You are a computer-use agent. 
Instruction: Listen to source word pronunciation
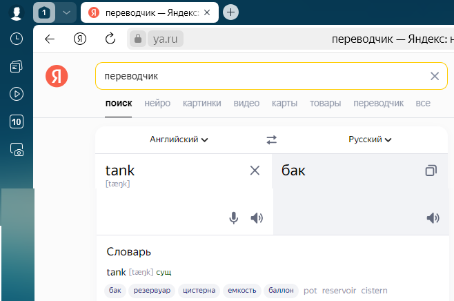click(257, 218)
